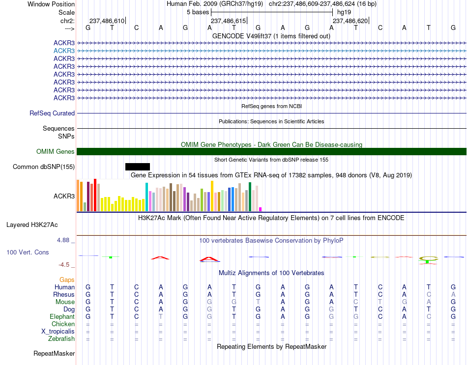Click the RefSeq Curated label
This screenshot has width=467, height=365.
coord(52,113)
